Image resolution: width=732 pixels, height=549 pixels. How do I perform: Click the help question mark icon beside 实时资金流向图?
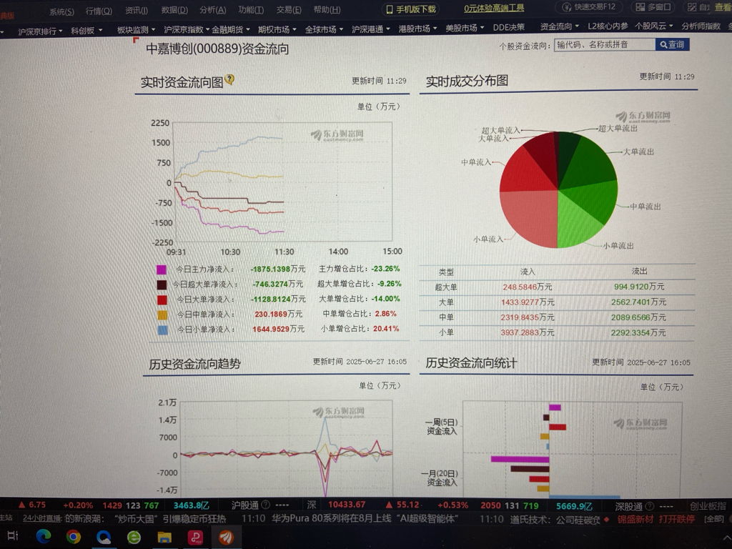[x=229, y=80]
